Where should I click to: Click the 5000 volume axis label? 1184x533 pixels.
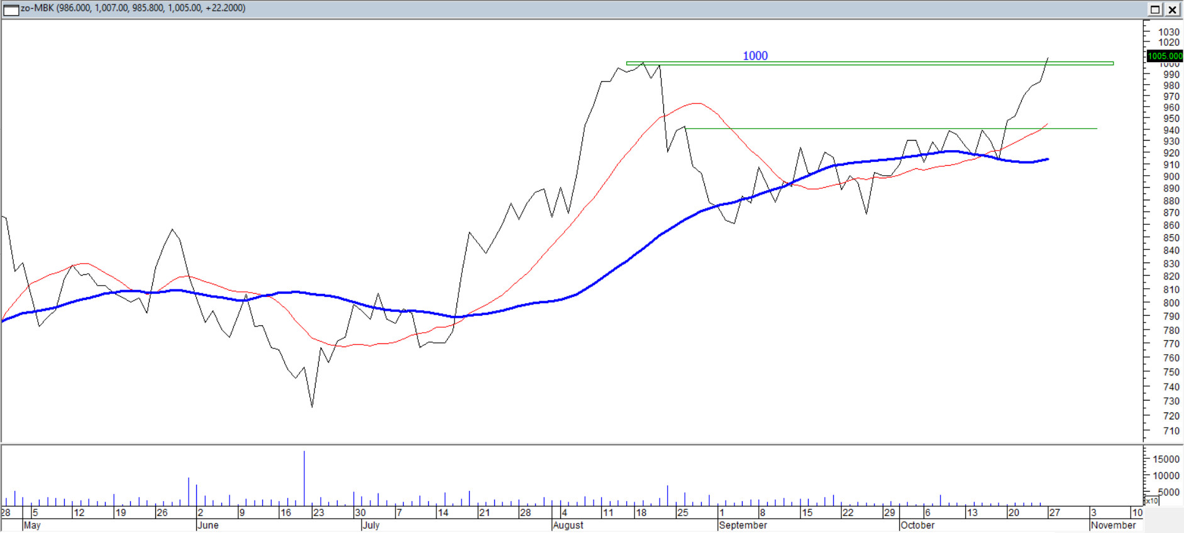[x=1168, y=492]
